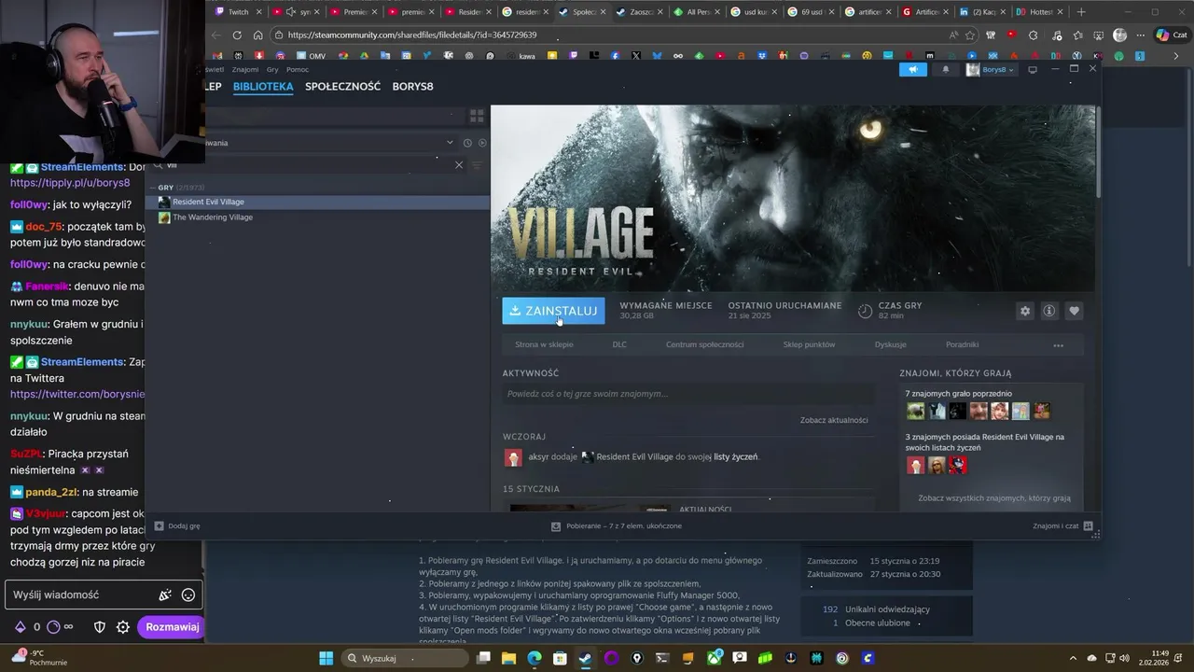Viewport: 1194px width, 672px height.
Task: Open Windows Start menu
Action: tap(326, 658)
